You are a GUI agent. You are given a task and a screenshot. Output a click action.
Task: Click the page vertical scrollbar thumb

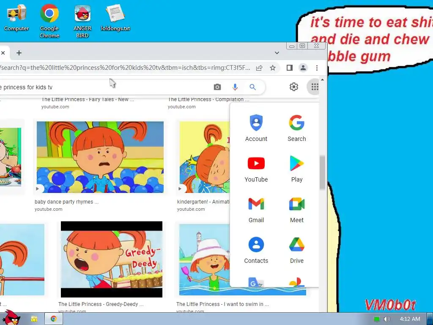(322, 173)
